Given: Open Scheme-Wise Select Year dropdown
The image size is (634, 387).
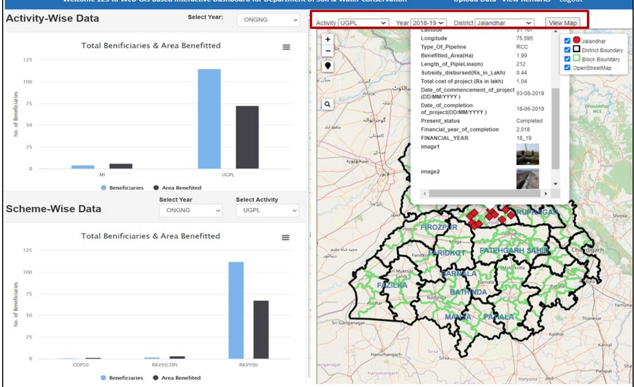Looking at the screenshot, I should (x=191, y=210).
